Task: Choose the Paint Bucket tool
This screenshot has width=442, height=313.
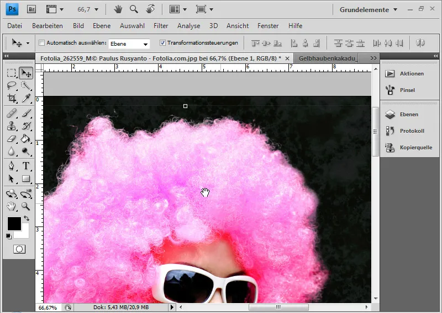Action: 25,138
